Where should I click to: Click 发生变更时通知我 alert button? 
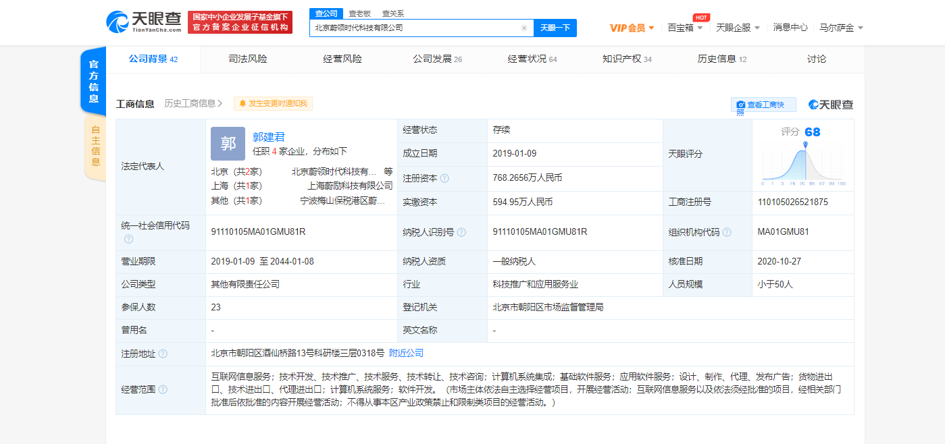(x=273, y=103)
